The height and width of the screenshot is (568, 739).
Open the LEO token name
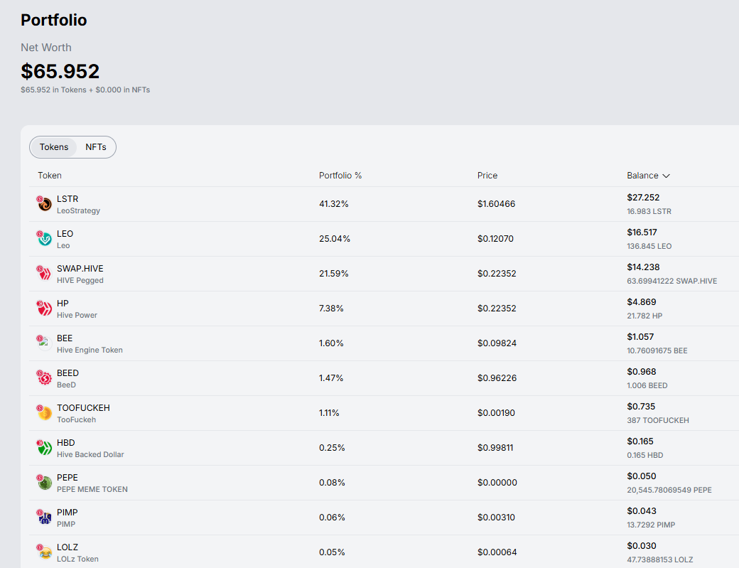coord(65,234)
